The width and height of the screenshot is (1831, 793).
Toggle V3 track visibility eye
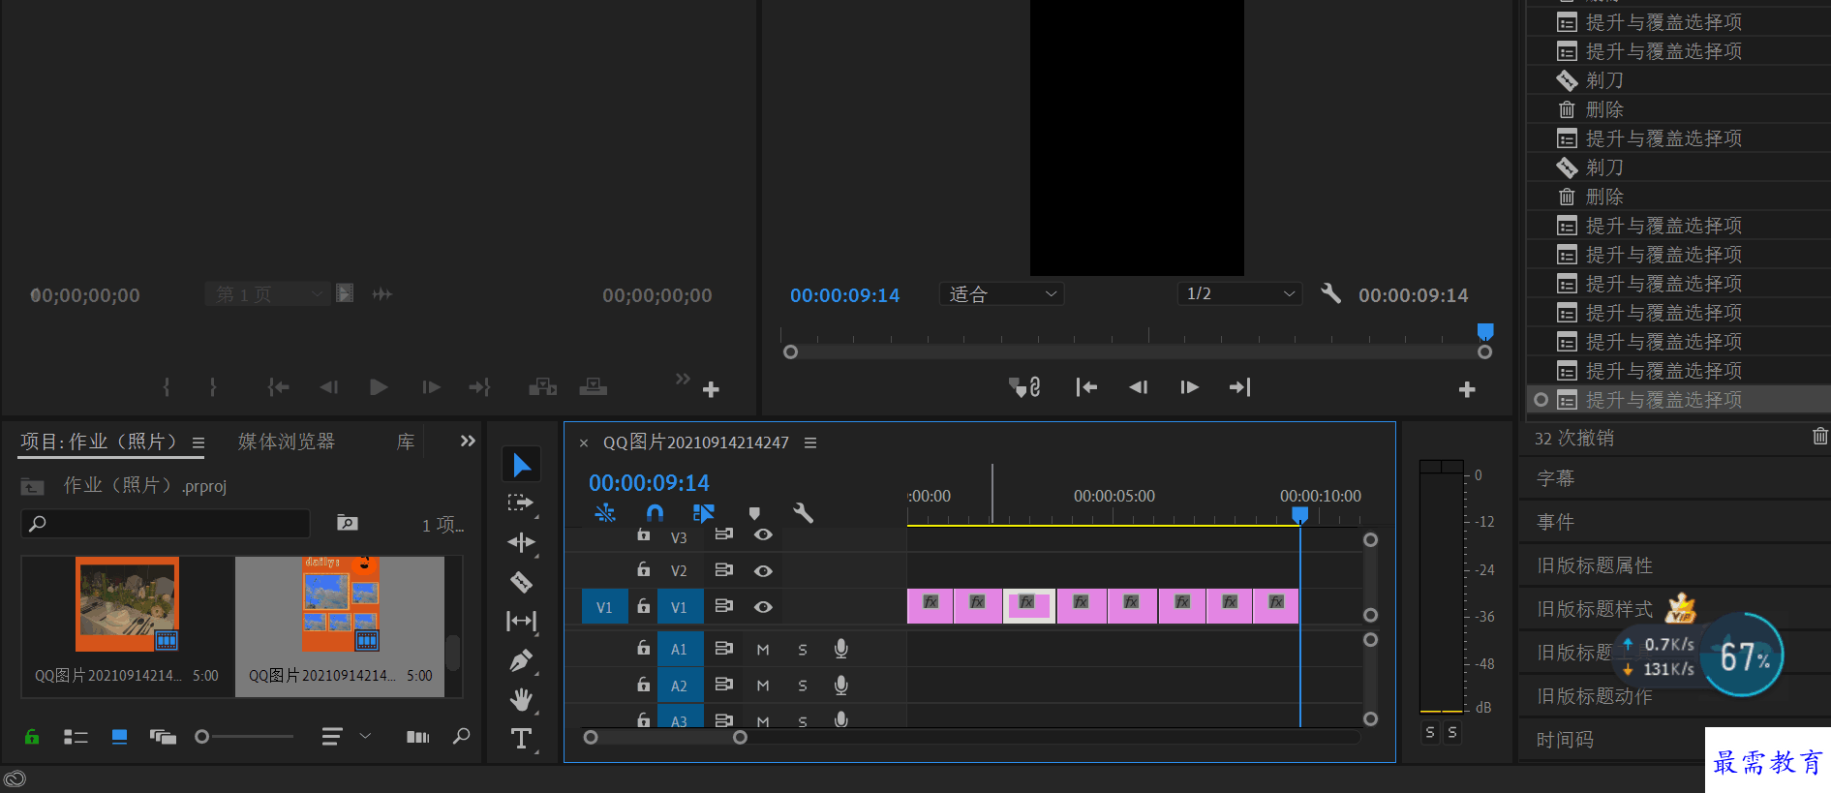763,534
